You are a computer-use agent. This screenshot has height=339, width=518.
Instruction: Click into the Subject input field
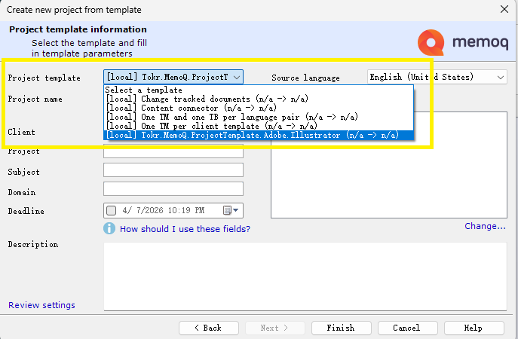click(173, 170)
